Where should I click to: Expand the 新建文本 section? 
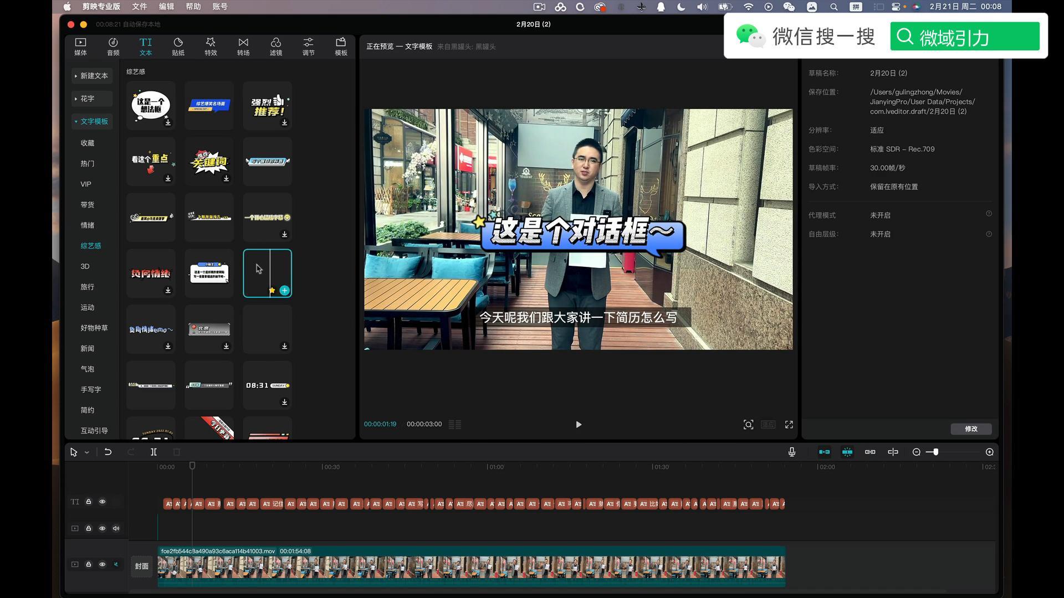point(92,76)
